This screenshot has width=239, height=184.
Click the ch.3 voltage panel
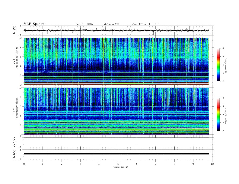[118, 142]
